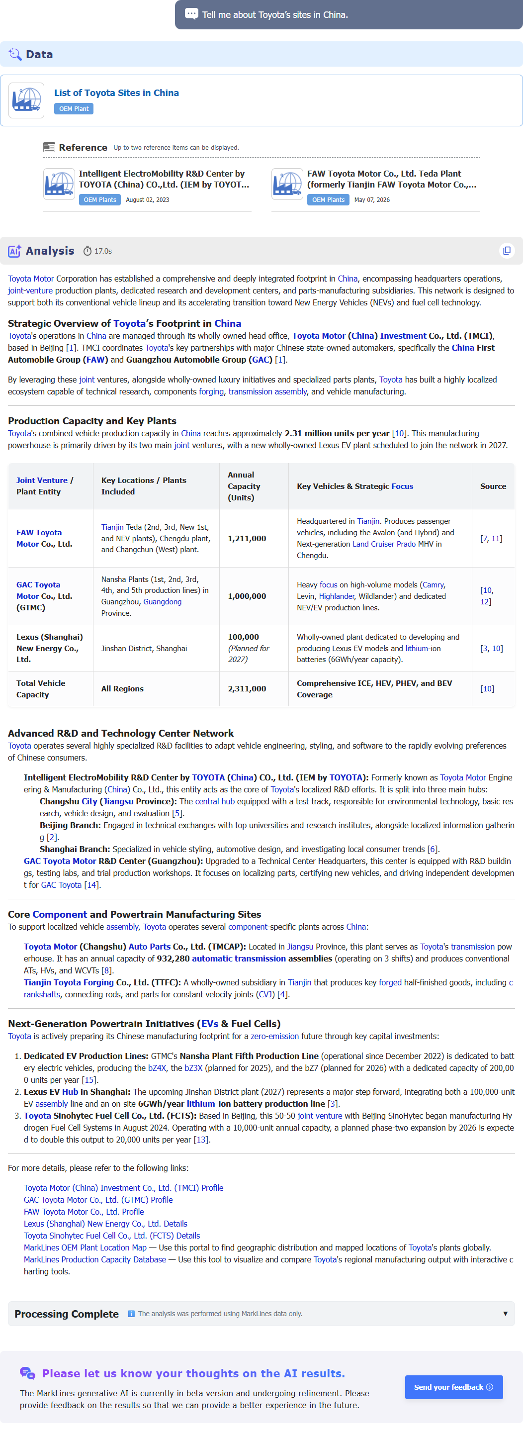
Task: Click lithium link in Lexus Shanghai row
Action: pyautogui.click(x=417, y=648)
